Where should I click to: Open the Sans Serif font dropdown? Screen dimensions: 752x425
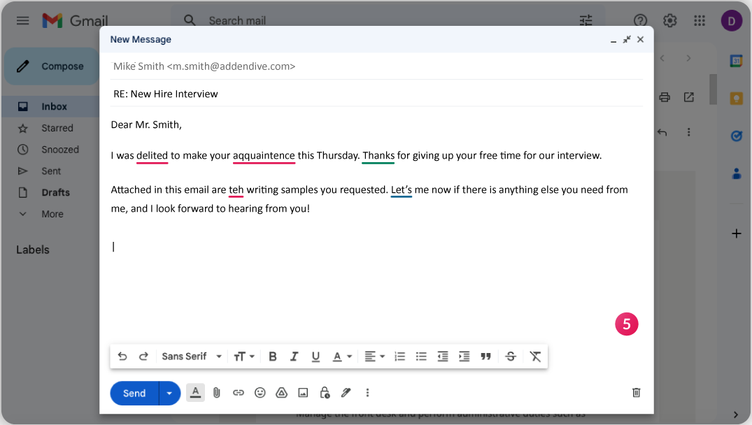[192, 356]
